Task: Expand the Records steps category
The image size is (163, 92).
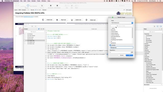Action: click(144, 50)
